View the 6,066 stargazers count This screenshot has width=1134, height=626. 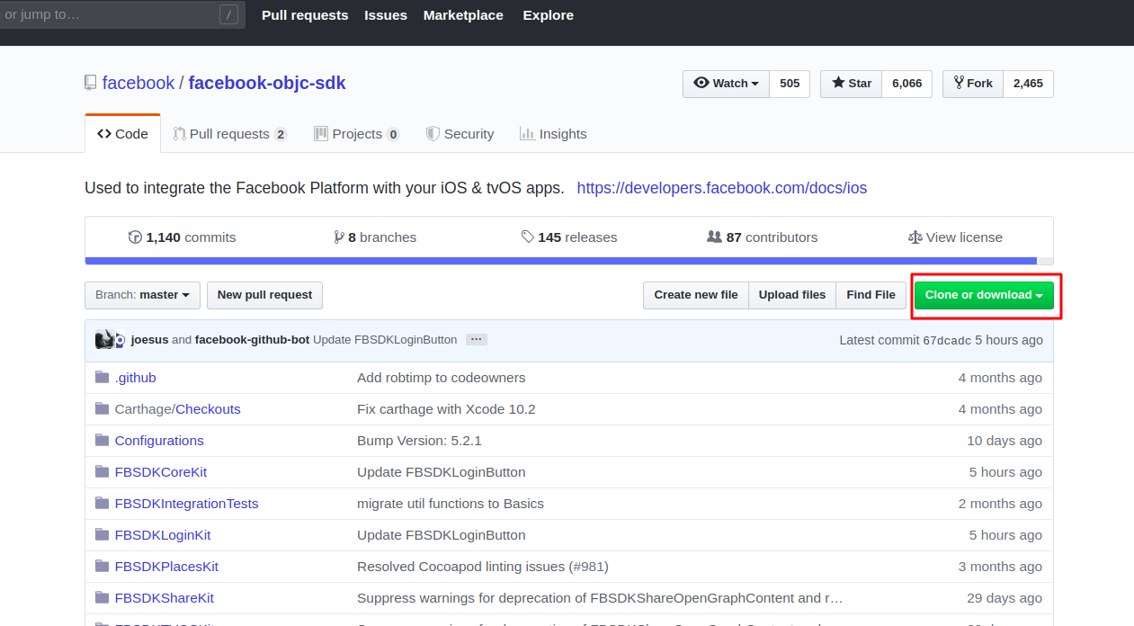(906, 84)
